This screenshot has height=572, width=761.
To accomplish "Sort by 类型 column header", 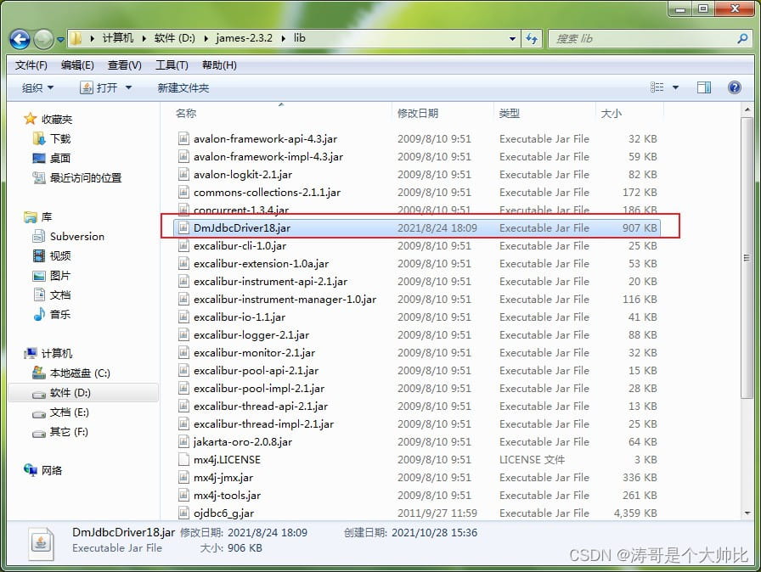I will [x=509, y=114].
